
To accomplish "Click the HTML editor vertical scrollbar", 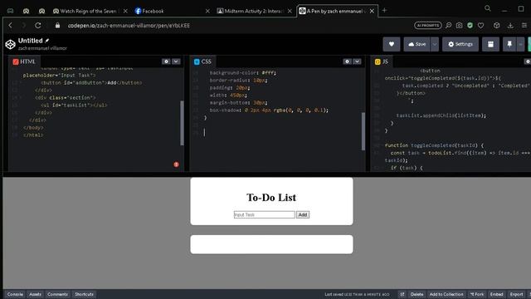I will click(183, 123).
